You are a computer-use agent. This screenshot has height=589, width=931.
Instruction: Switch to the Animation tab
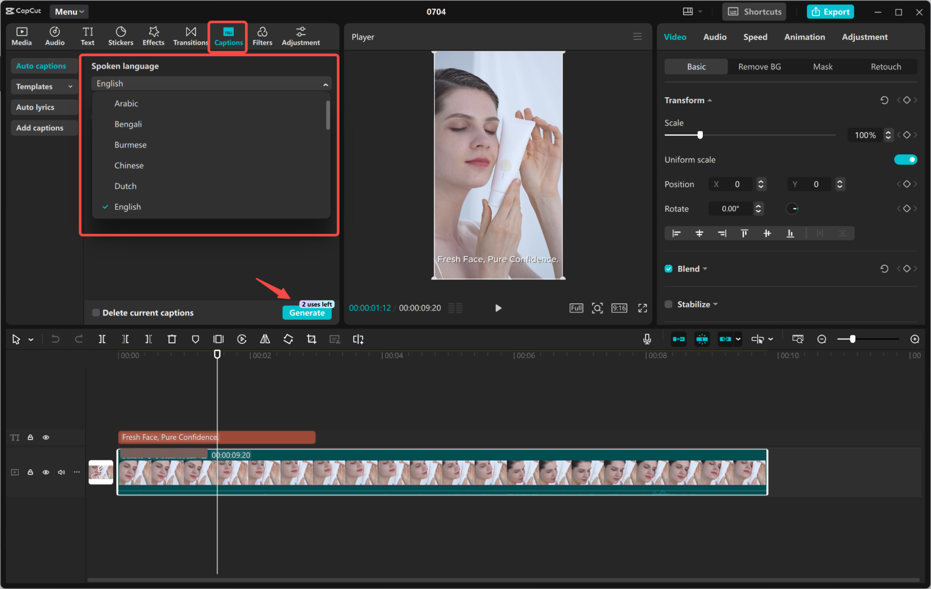[x=804, y=37]
